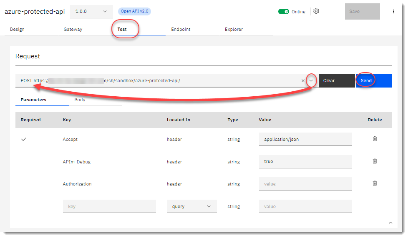Clear the request URL with the X icon
The width and height of the screenshot is (408, 238).
(303, 81)
